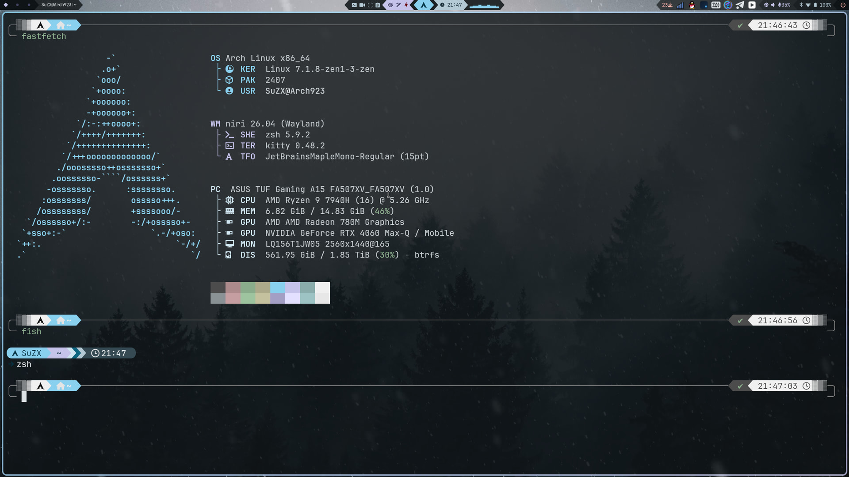Click the dark square tray icon beside QQ
The image size is (849, 477).
(704, 5)
